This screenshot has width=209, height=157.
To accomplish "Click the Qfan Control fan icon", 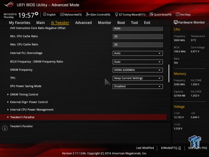I will point(88,14).
